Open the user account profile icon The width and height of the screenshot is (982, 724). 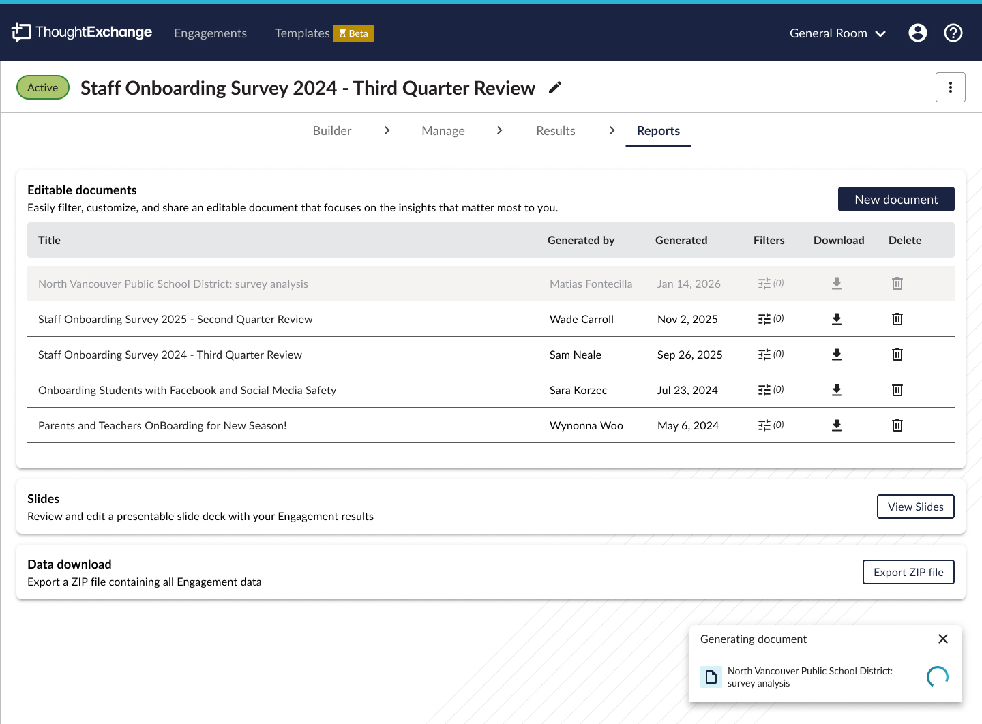coord(918,33)
